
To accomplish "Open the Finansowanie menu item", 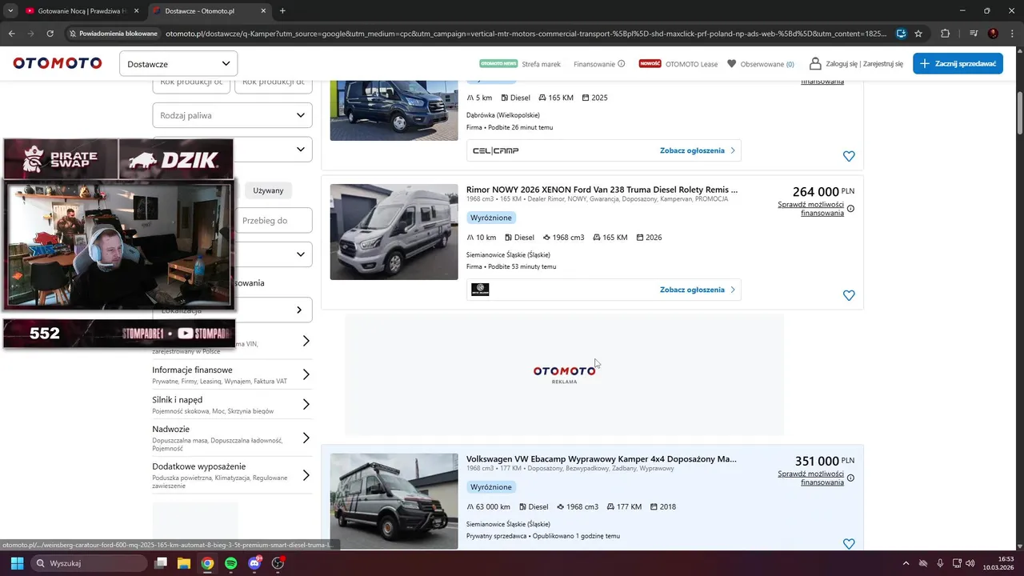I will click(x=599, y=64).
